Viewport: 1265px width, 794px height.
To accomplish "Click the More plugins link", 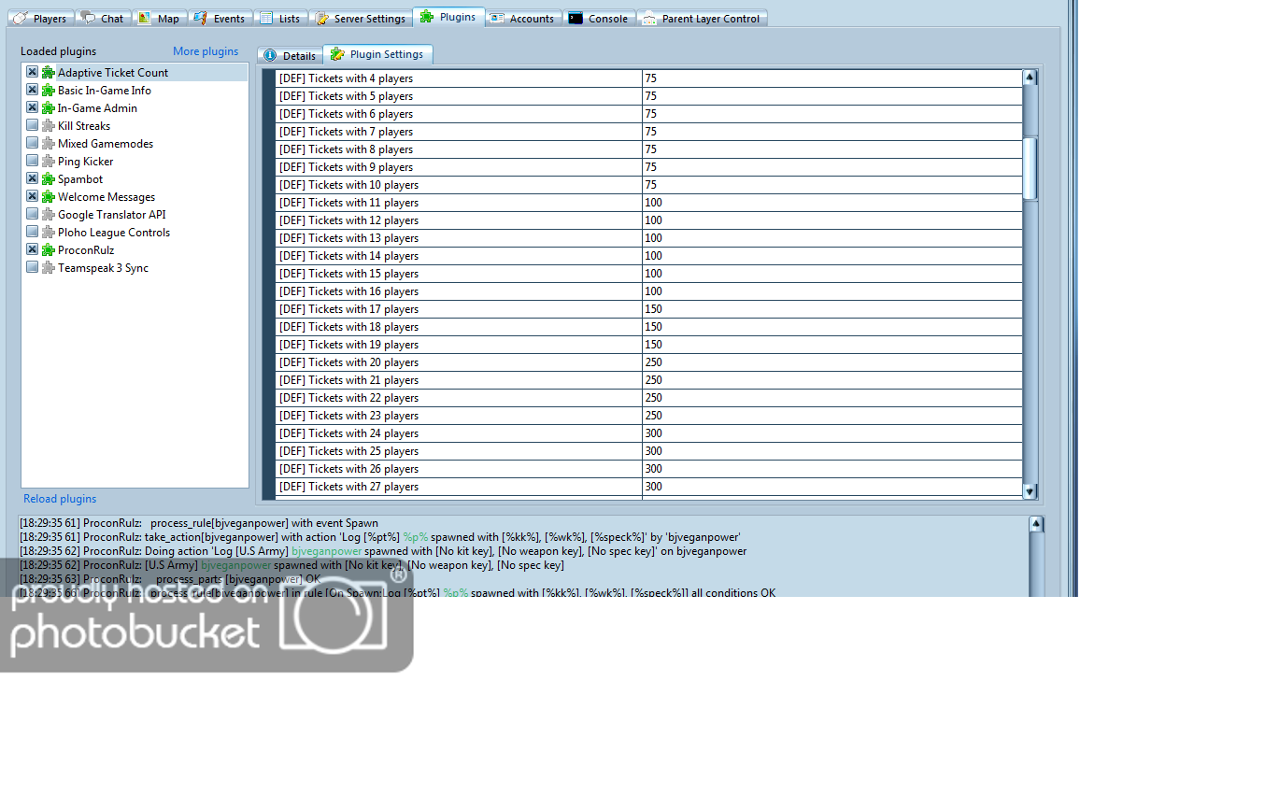I will [x=206, y=51].
